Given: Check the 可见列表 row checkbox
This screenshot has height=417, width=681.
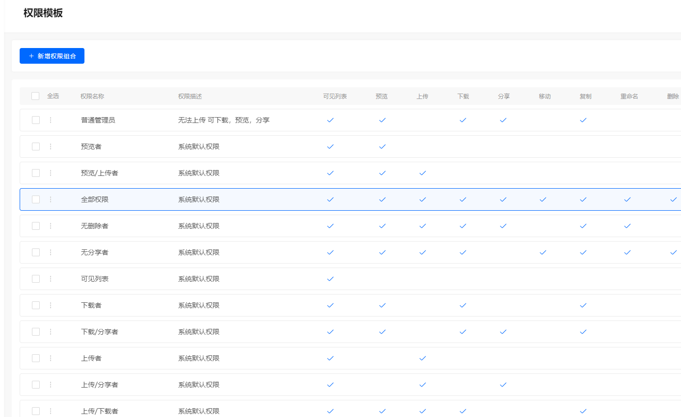Looking at the screenshot, I should click(x=36, y=279).
